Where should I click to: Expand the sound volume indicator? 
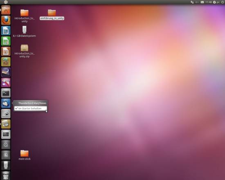pyautogui.click(x=197, y=2)
